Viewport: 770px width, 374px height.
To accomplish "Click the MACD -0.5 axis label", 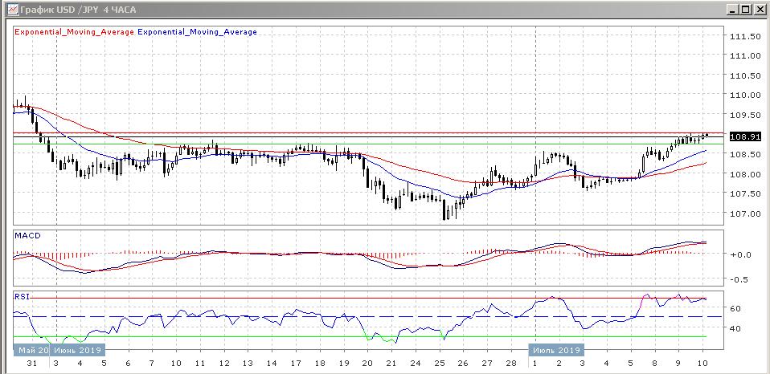I will pyautogui.click(x=739, y=279).
